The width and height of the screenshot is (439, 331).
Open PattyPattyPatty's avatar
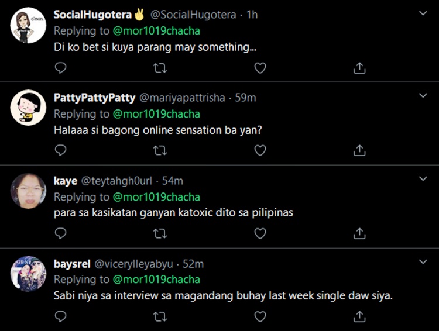click(28, 108)
